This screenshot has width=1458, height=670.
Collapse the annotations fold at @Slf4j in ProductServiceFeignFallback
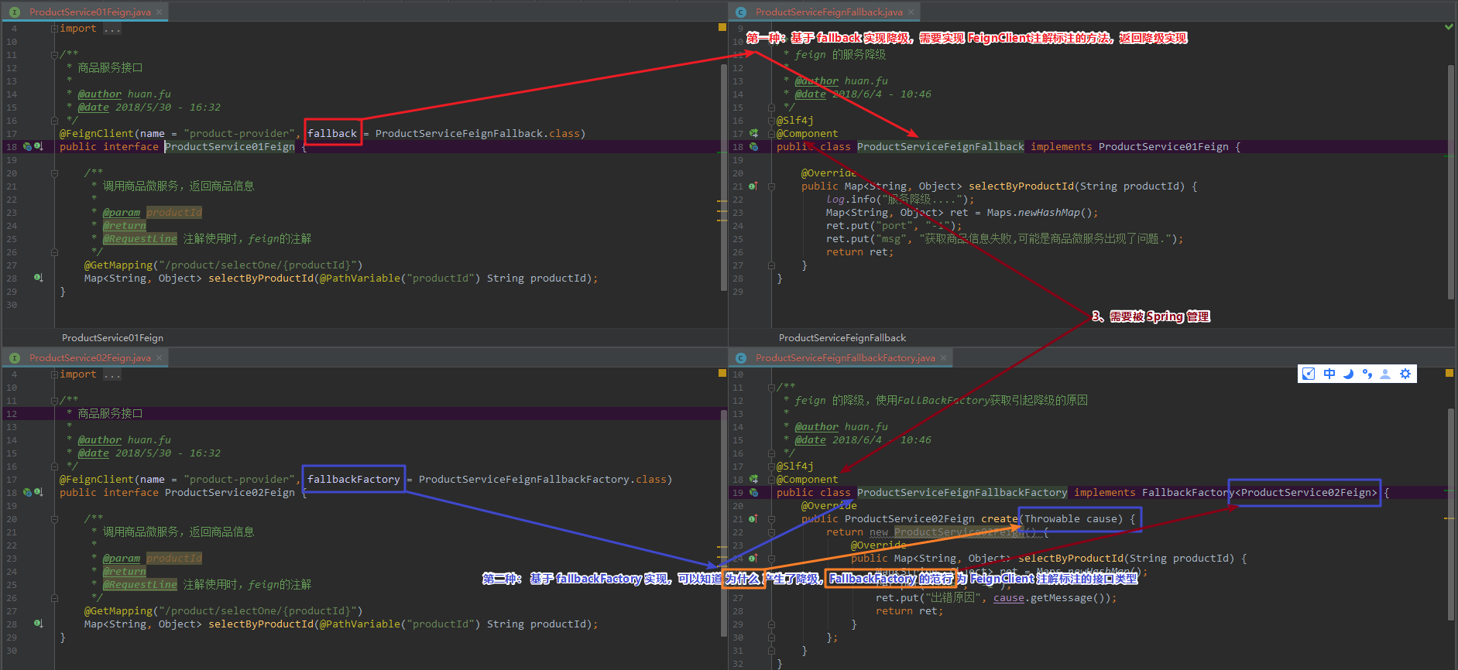pos(771,121)
